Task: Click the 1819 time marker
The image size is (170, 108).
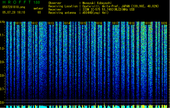Action: tap(148, 23)
